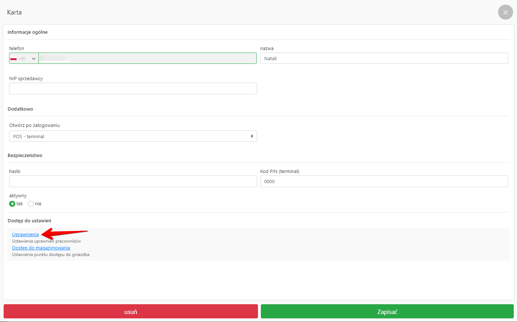This screenshot has height=322, width=517.
Task: Open the Uprawnienia link
Action: click(x=25, y=235)
